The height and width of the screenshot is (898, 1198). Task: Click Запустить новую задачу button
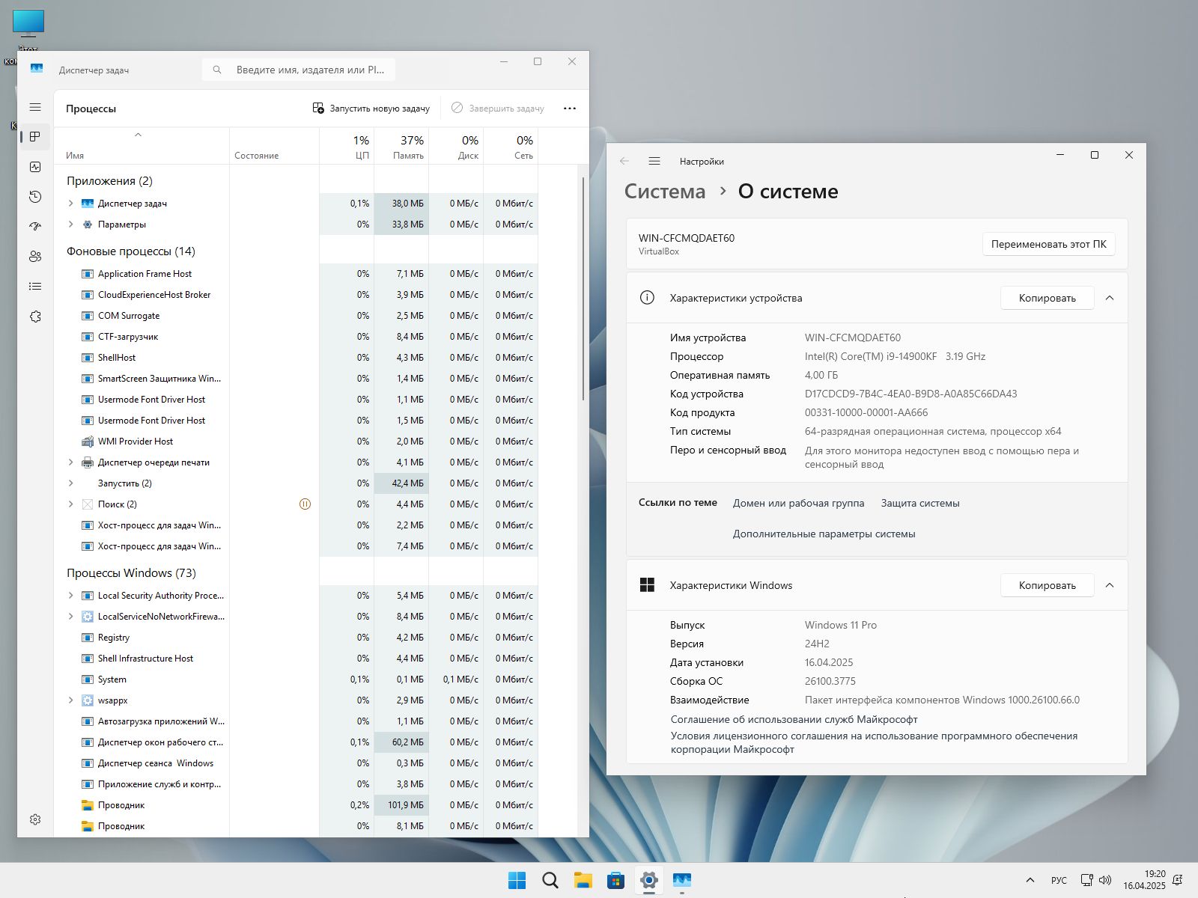(371, 109)
